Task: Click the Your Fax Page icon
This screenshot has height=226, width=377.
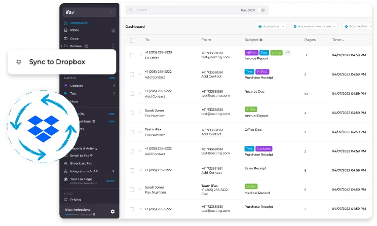Action: click(66, 179)
